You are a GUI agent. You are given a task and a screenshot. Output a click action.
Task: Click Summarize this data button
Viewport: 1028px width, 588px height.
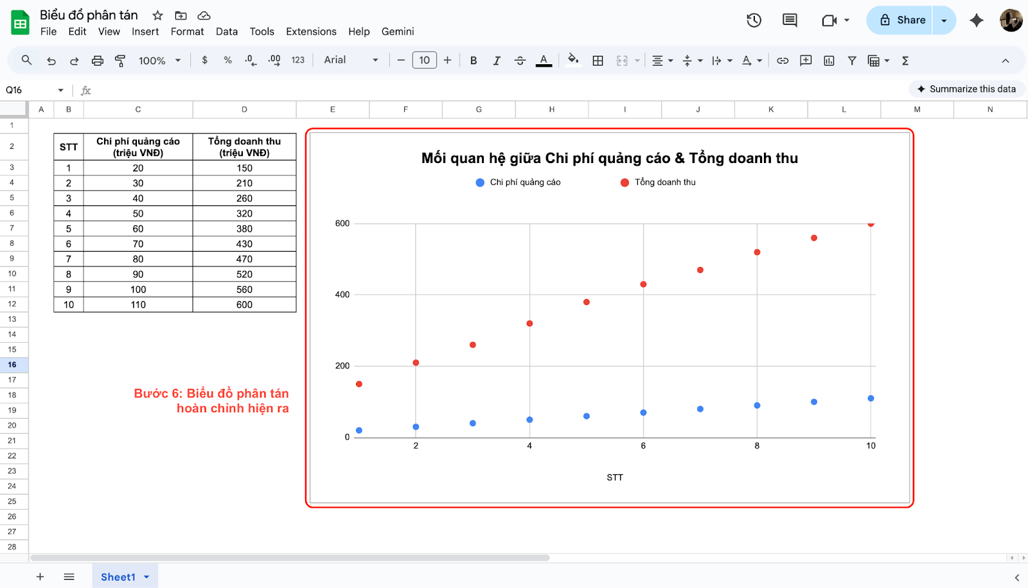[x=966, y=89]
